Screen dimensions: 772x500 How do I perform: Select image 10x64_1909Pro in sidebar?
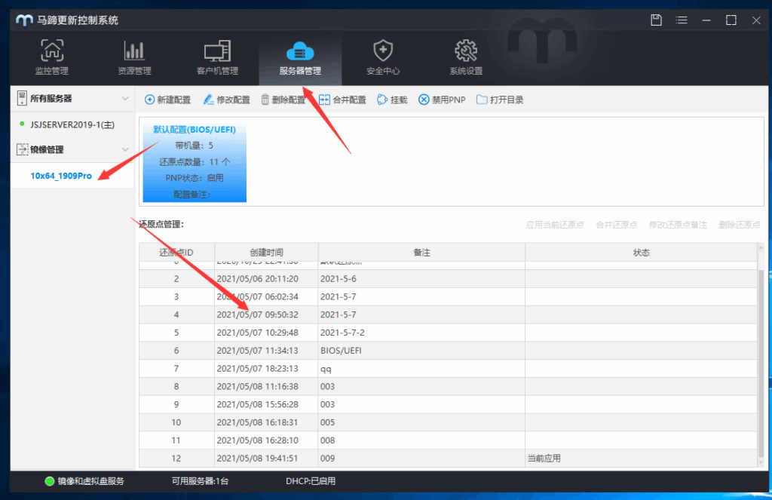(x=61, y=176)
